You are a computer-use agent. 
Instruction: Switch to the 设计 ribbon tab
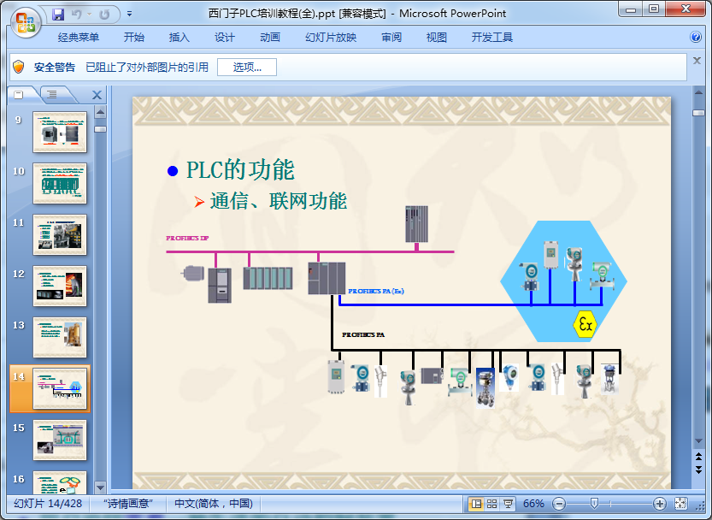point(224,38)
